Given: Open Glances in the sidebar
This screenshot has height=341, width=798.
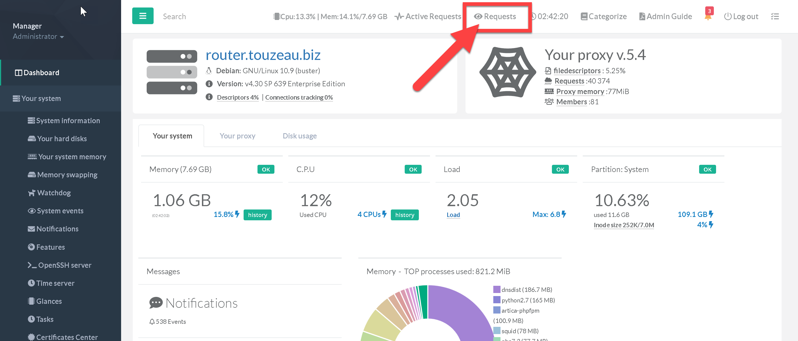Looking at the screenshot, I should (x=49, y=301).
